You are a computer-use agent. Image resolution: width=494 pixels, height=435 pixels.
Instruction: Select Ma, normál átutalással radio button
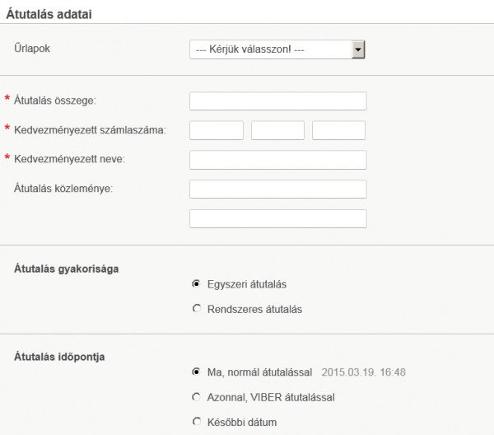pos(196,372)
